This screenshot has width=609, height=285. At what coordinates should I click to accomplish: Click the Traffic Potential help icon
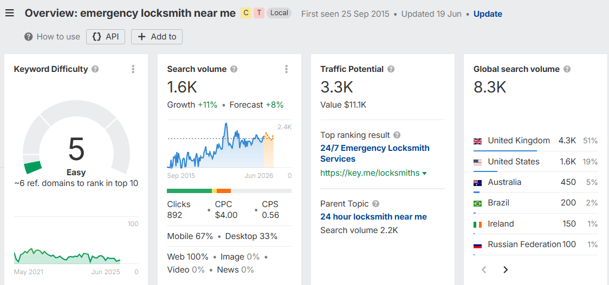[x=391, y=69]
